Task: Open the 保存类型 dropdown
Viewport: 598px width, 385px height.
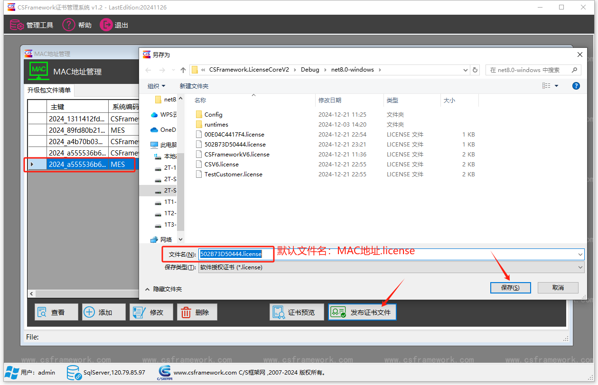Action: (x=391, y=267)
